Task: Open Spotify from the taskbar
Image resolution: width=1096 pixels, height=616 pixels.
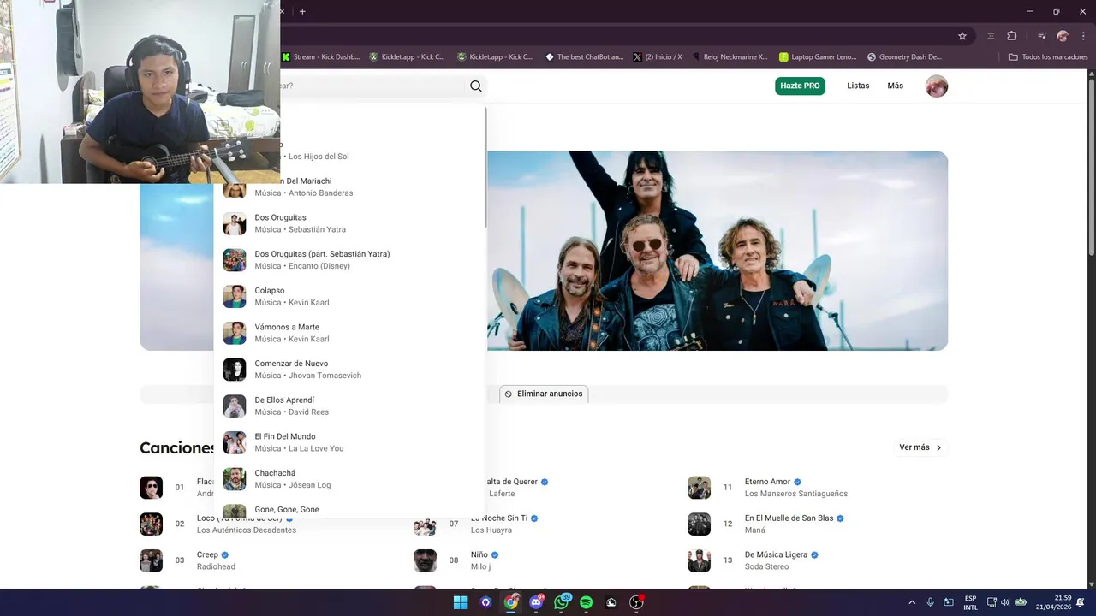Action: [x=587, y=602]
